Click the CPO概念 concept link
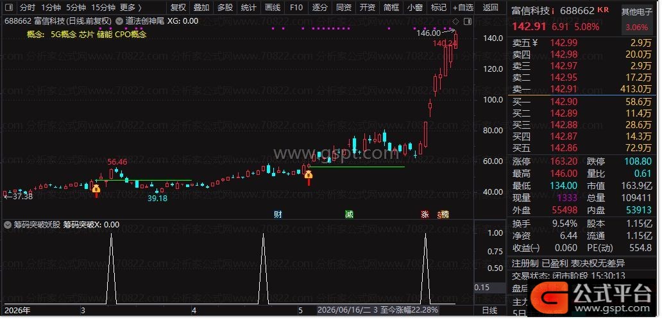The width and height of the screenshot is (662, 319). coord(131,35)
